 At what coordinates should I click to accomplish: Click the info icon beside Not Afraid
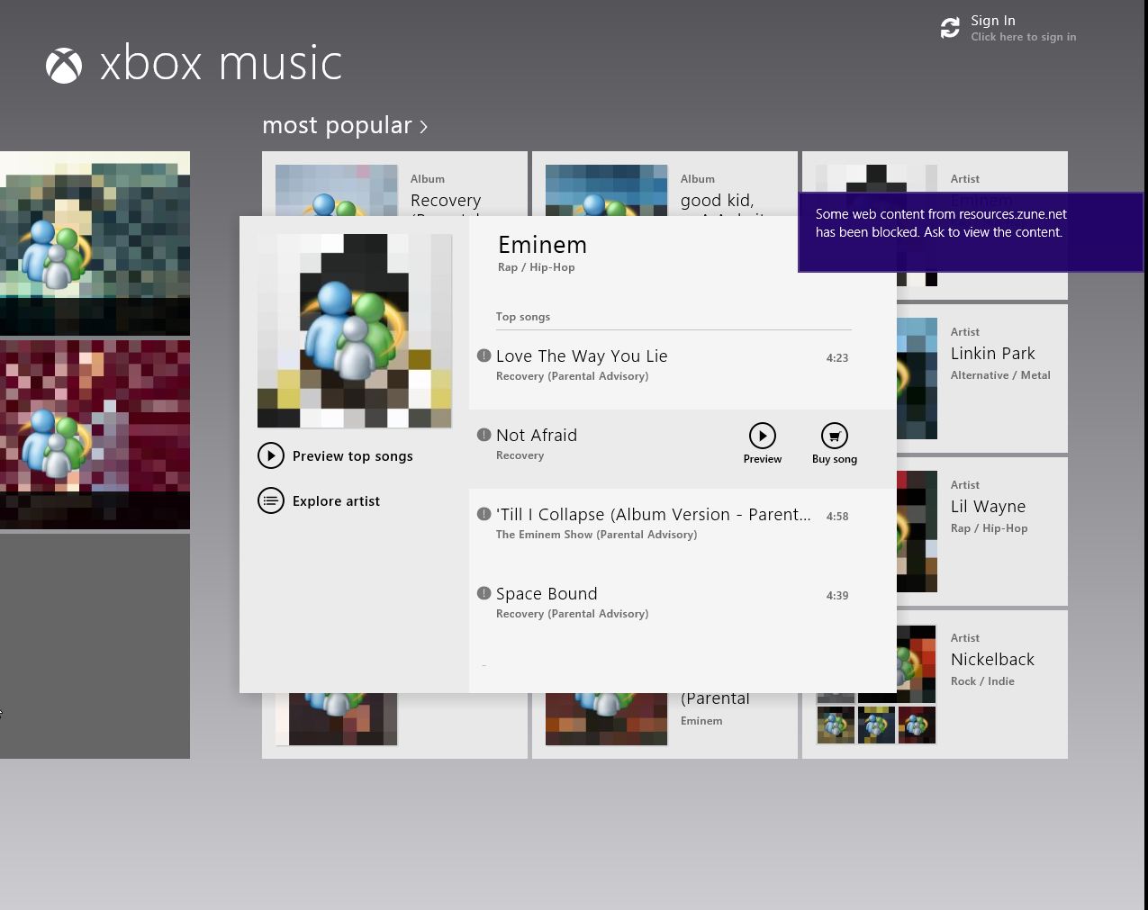484,435
